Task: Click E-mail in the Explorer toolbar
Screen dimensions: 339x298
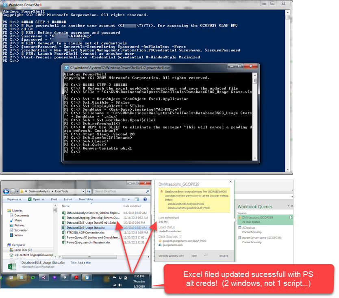Action: 68,199
